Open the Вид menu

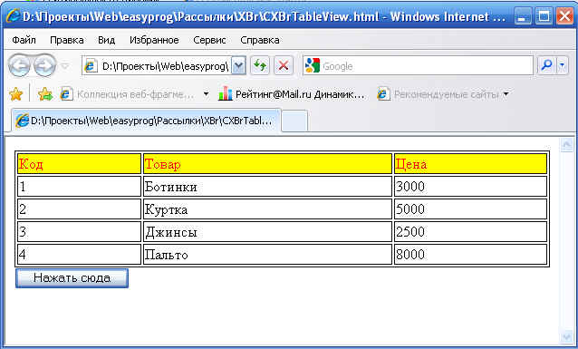coord(107,40)
